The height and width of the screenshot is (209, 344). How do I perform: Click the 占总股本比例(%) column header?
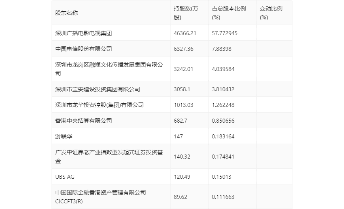[x=229, y=13]
